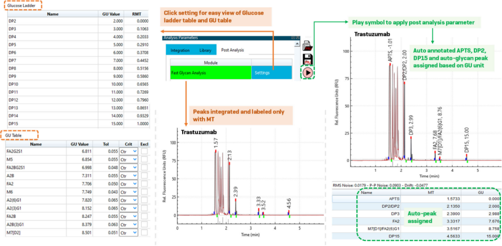Switch to the Integration tab
Viewport: 502px width, 246px height.
(180, 50)
